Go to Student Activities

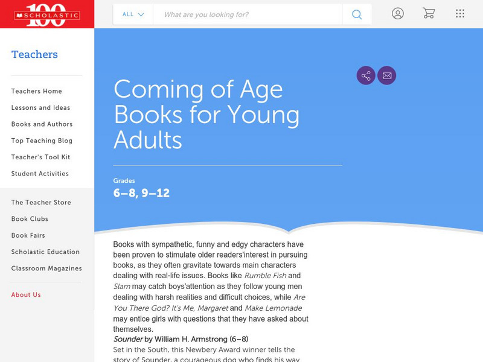pyautogui.click(x=40, y=174)
